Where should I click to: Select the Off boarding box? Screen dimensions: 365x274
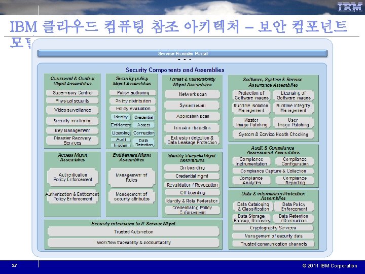pos(192,193)
